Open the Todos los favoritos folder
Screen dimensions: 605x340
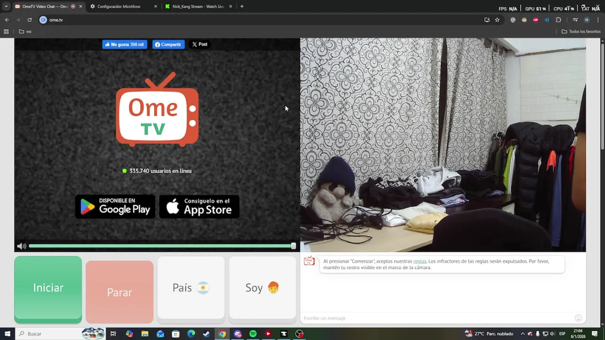click(581, 32)
